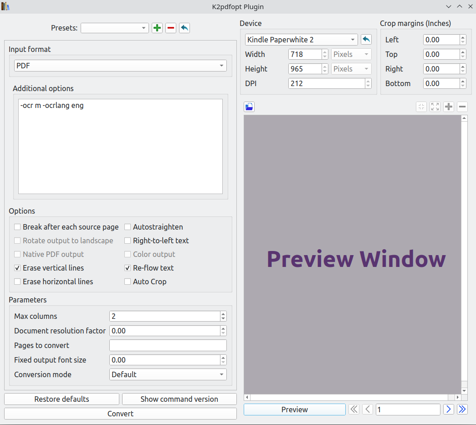
Task: Click the preview page number field
Action: click(408, 409)
